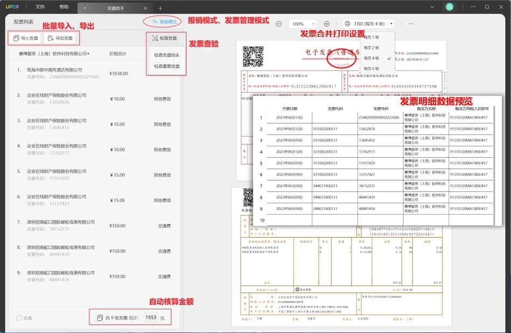
Task: Select invoice with number 13652876
Action: [94, 98]
